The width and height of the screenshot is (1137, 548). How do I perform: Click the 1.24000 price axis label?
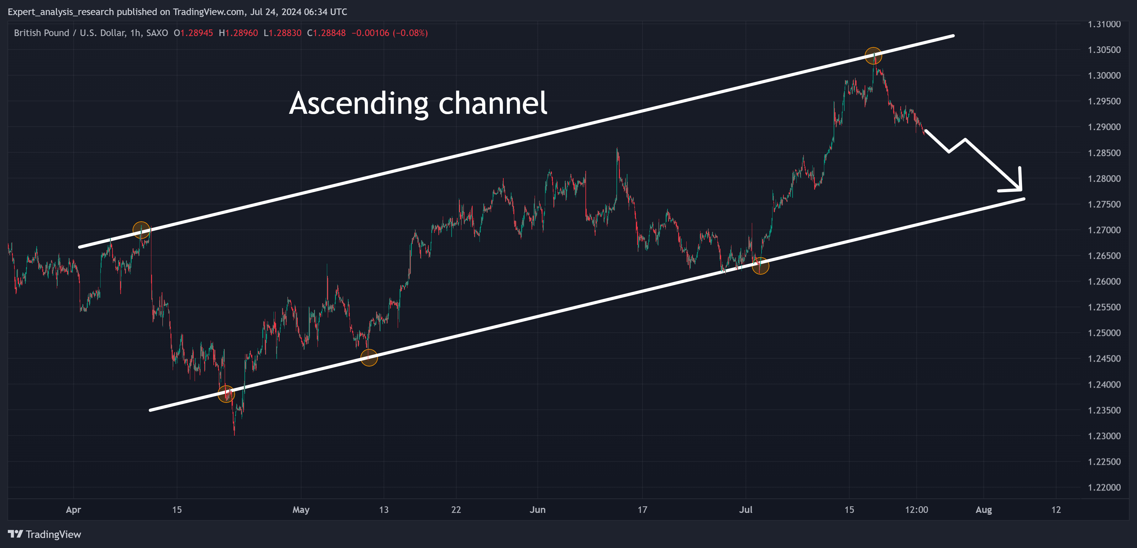(1104, 384)
